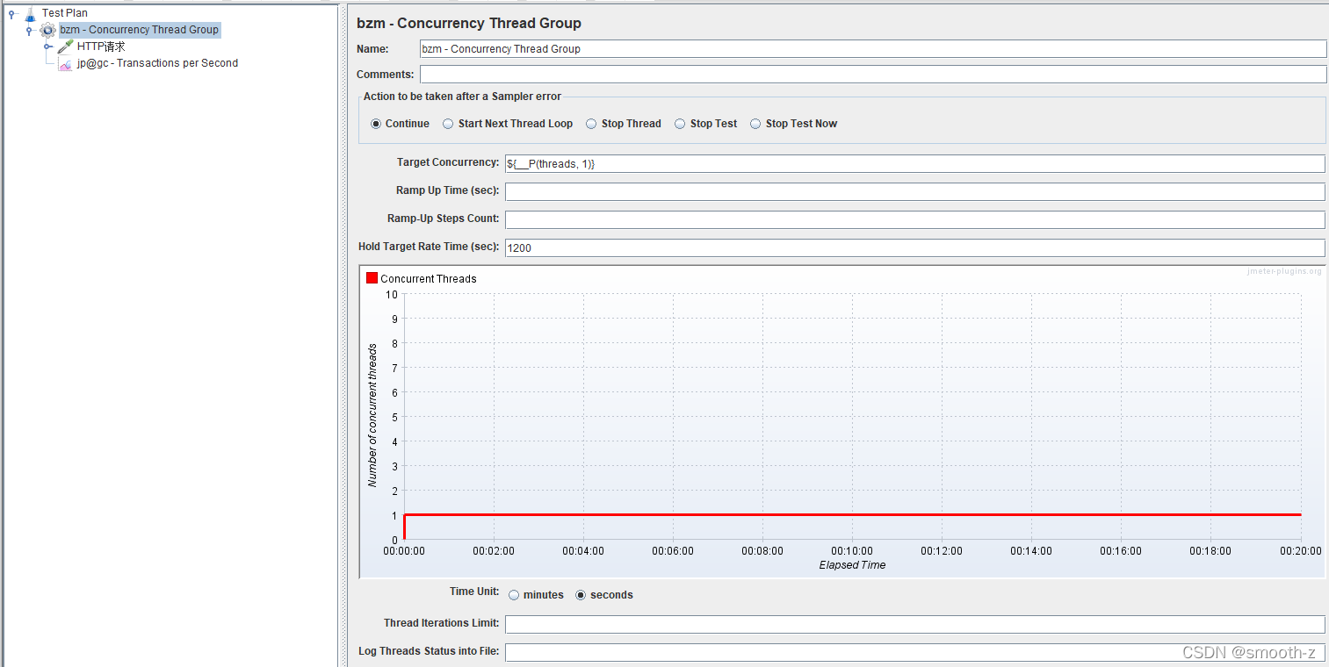Click the Thread Iterations Limit field
The height and width of the screenshot is (667, 1329).
coord(914,624)
